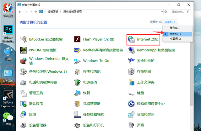This screenshot has height=131, width=201.
Task: Go to 控制面板 in the breadcrumb path
Action: pos(53,12)
